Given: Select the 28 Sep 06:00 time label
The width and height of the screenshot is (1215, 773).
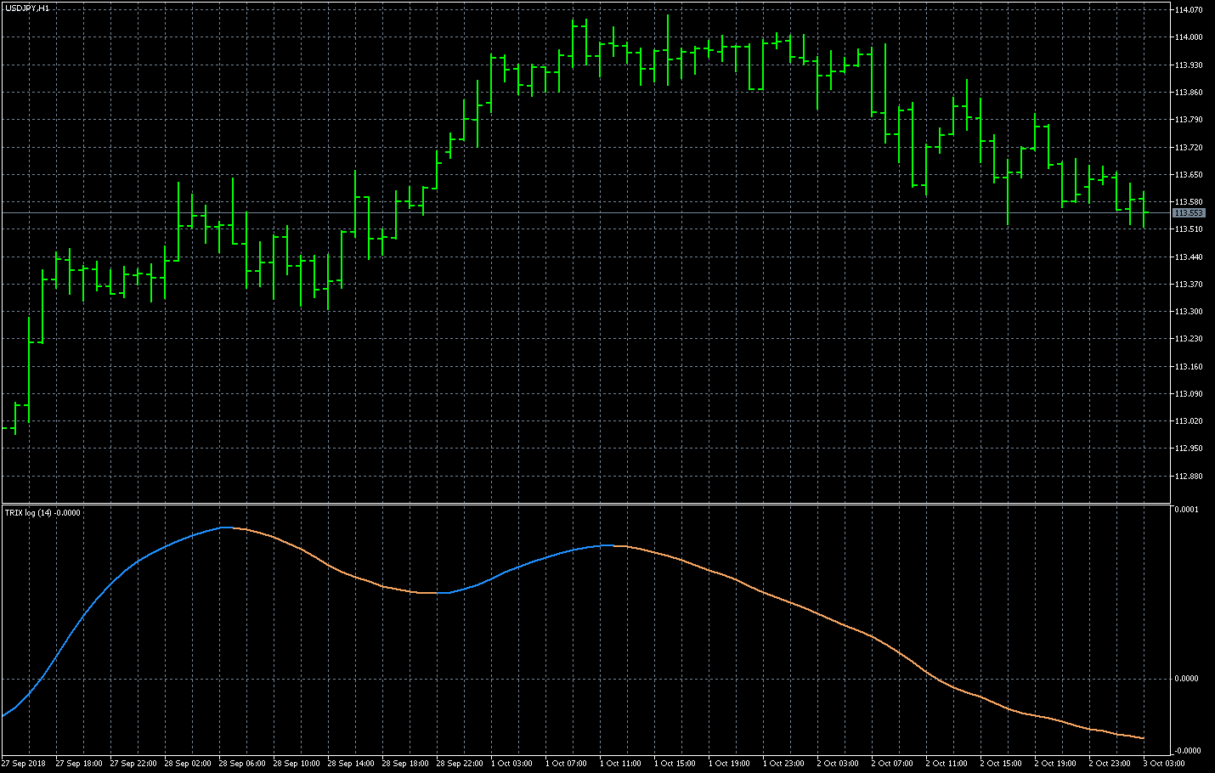Looking at the screenshot, I should tap(243, 763).
